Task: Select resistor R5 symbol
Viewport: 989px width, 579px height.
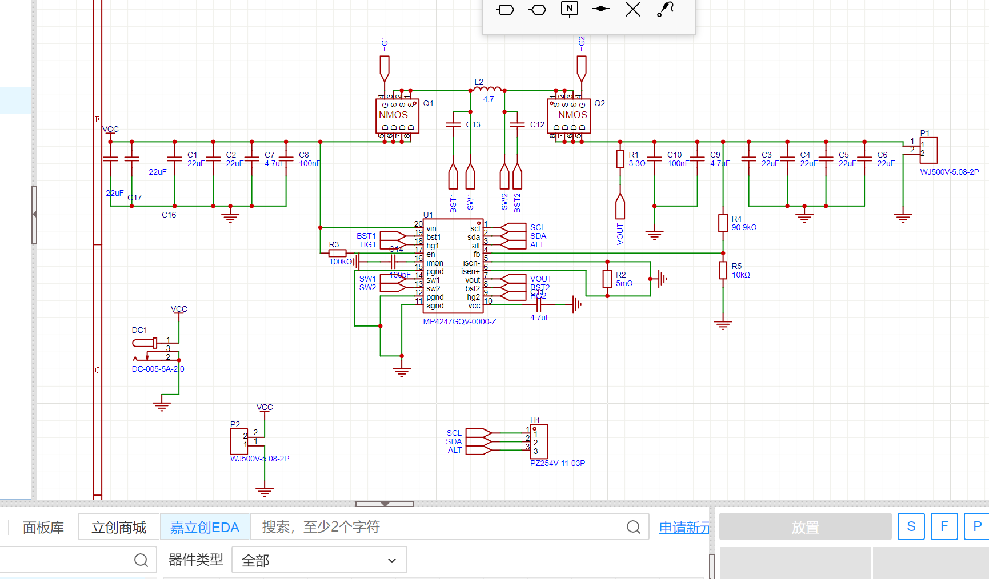Action: pyautogui.click(x=723, y=270)
